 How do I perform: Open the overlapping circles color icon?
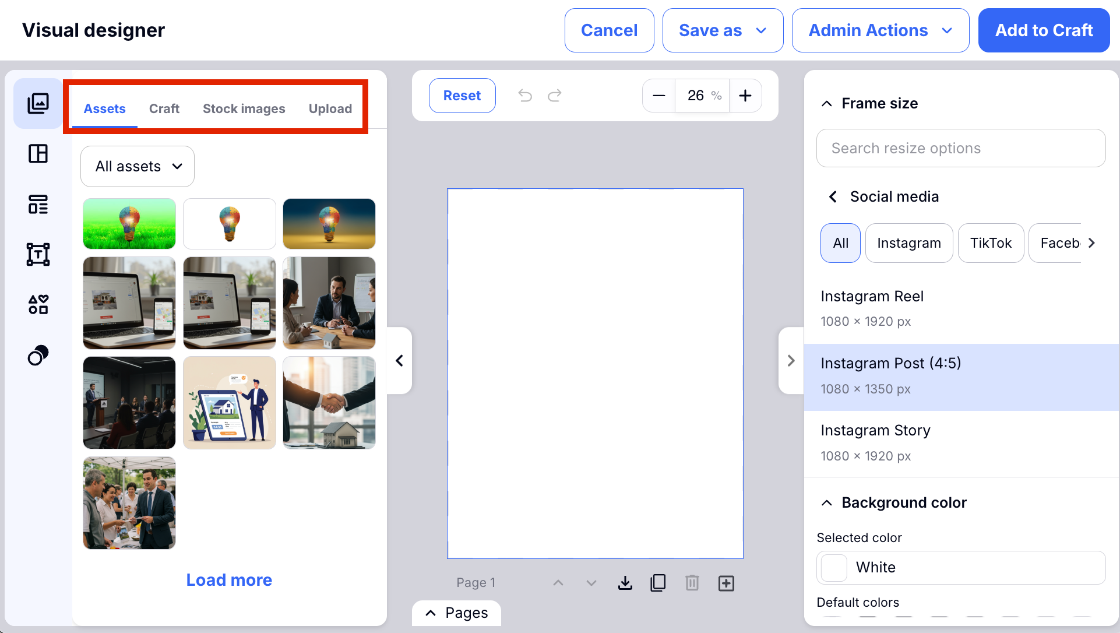pos(38,355)
